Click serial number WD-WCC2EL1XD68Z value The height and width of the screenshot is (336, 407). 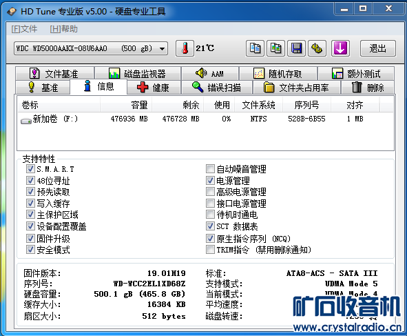(149, 284)
